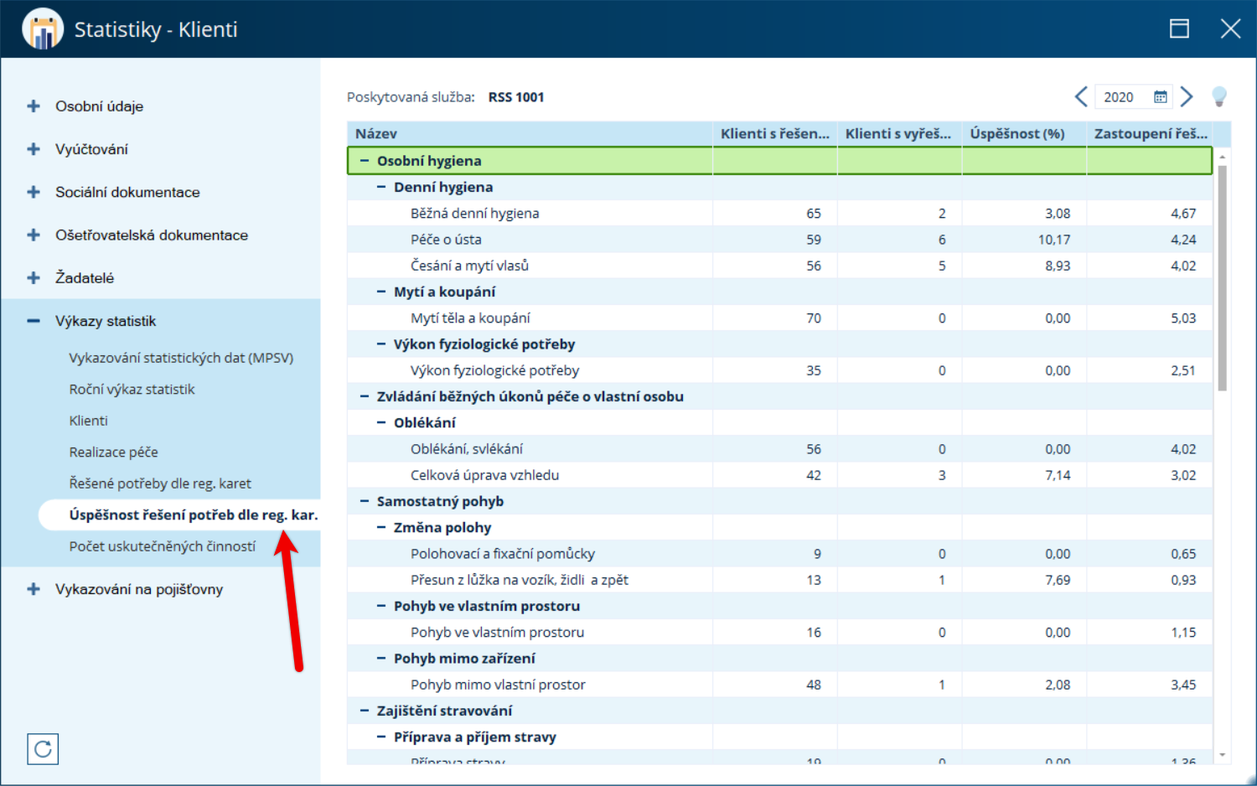The width and height of the screenshot is (1257, 786).
Task: Collapse Pohyb mimo zařízení subgroup
Action: (381, 659)
